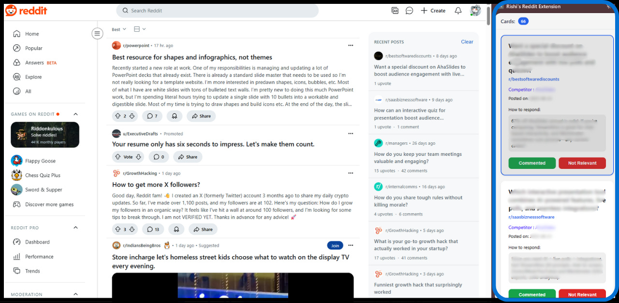Upvote the PowerPoint shapes post
Image resolution: width=619 pixels, height=303 pixels.
118,116
